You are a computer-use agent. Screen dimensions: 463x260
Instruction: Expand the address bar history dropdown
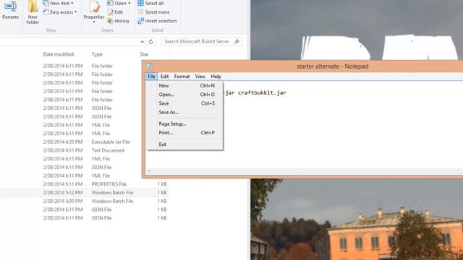tap(142, 42)
